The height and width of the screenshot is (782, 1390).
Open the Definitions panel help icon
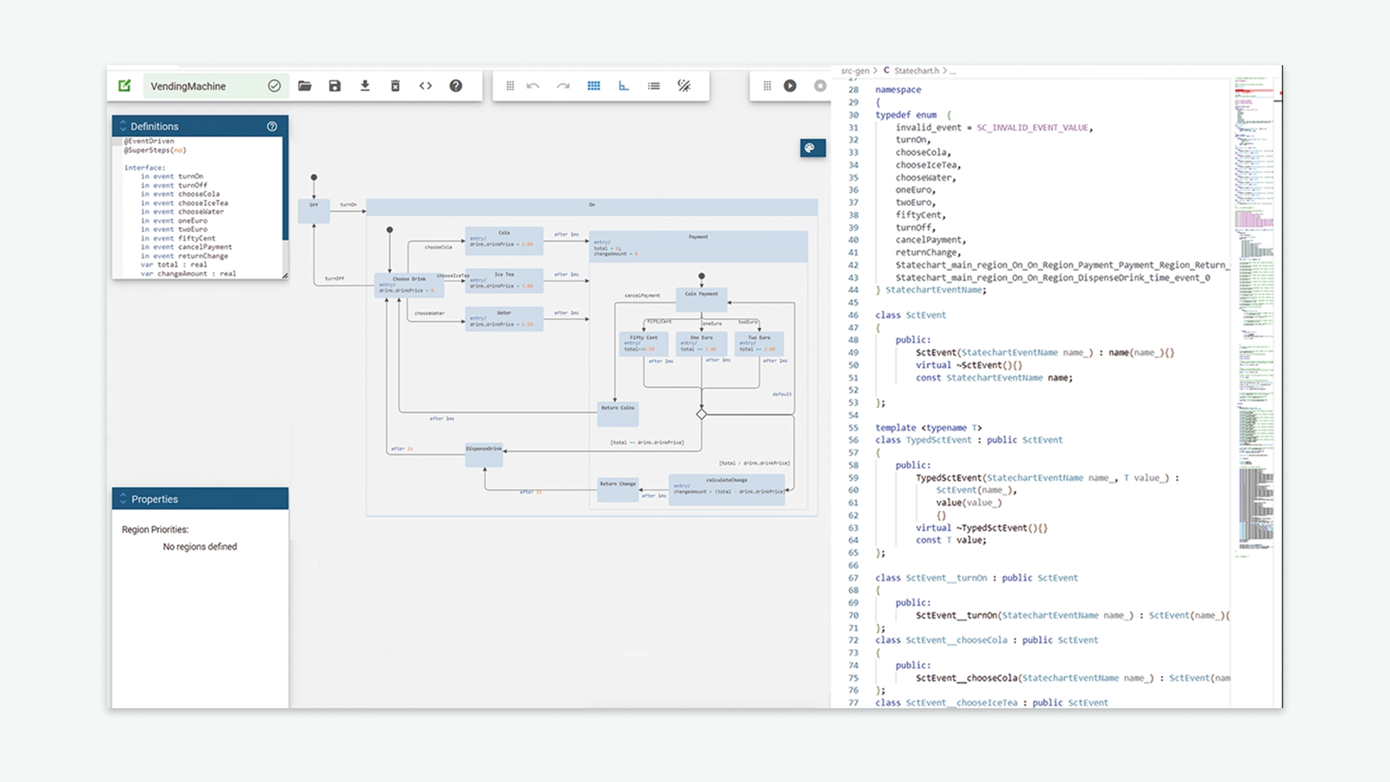pos(272,126)
